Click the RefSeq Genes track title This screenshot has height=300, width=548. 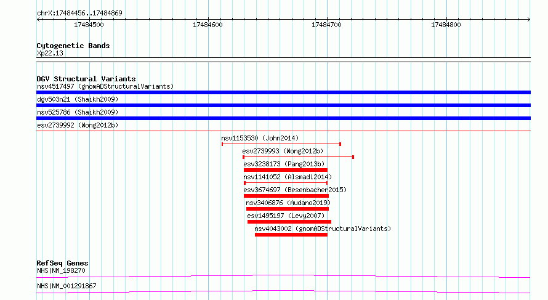(x=62, y=263)
